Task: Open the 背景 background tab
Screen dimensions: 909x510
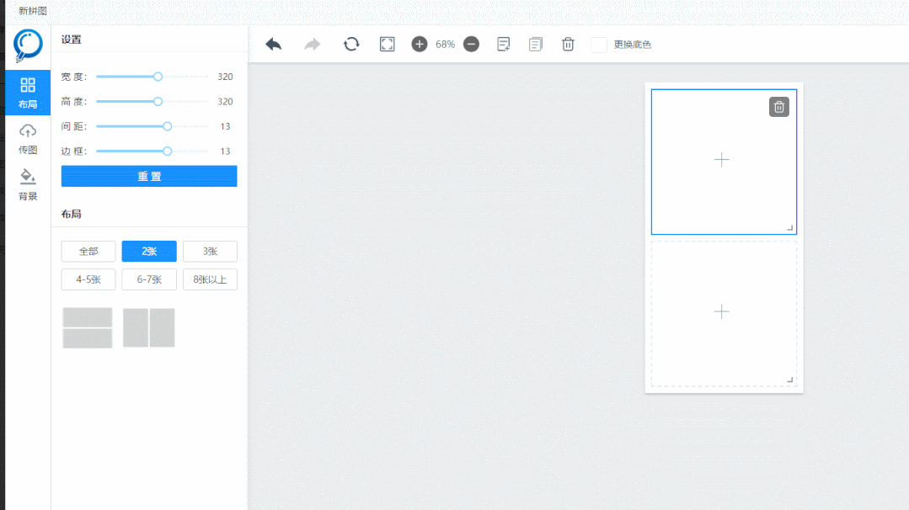Action: click(x=28, y=185)
